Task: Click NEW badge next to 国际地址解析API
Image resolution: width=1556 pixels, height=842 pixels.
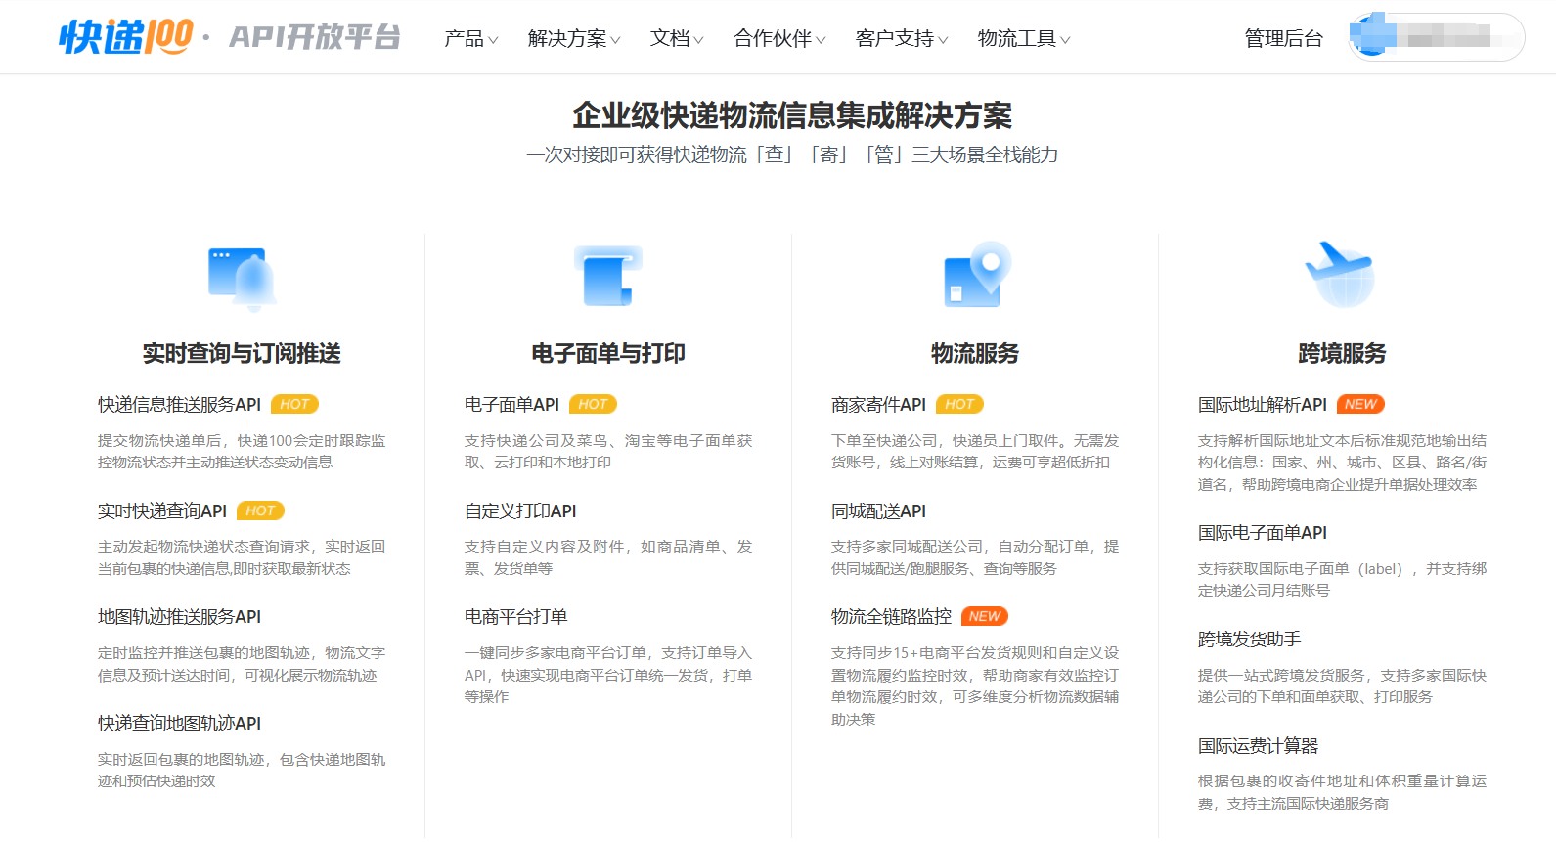Action: [x=1360, y=404]
